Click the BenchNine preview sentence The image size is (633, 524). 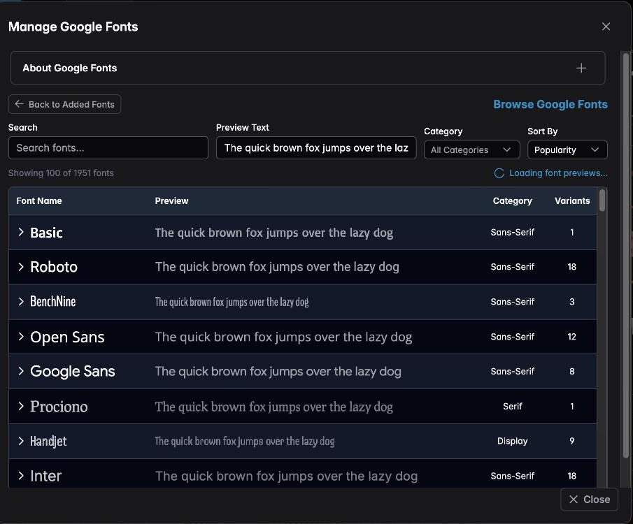232,302
